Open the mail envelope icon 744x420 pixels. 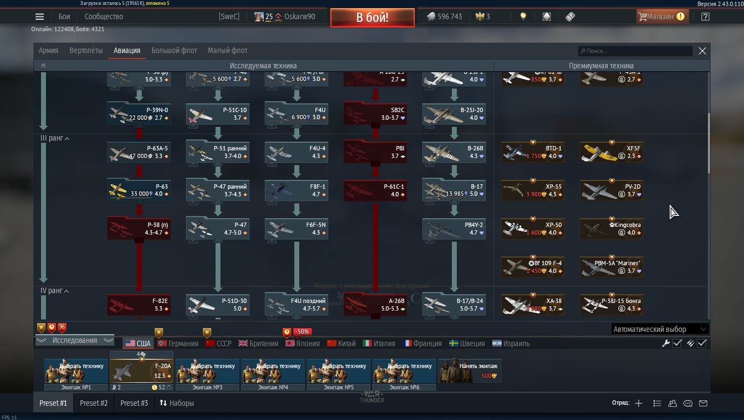tap(704, 403)
